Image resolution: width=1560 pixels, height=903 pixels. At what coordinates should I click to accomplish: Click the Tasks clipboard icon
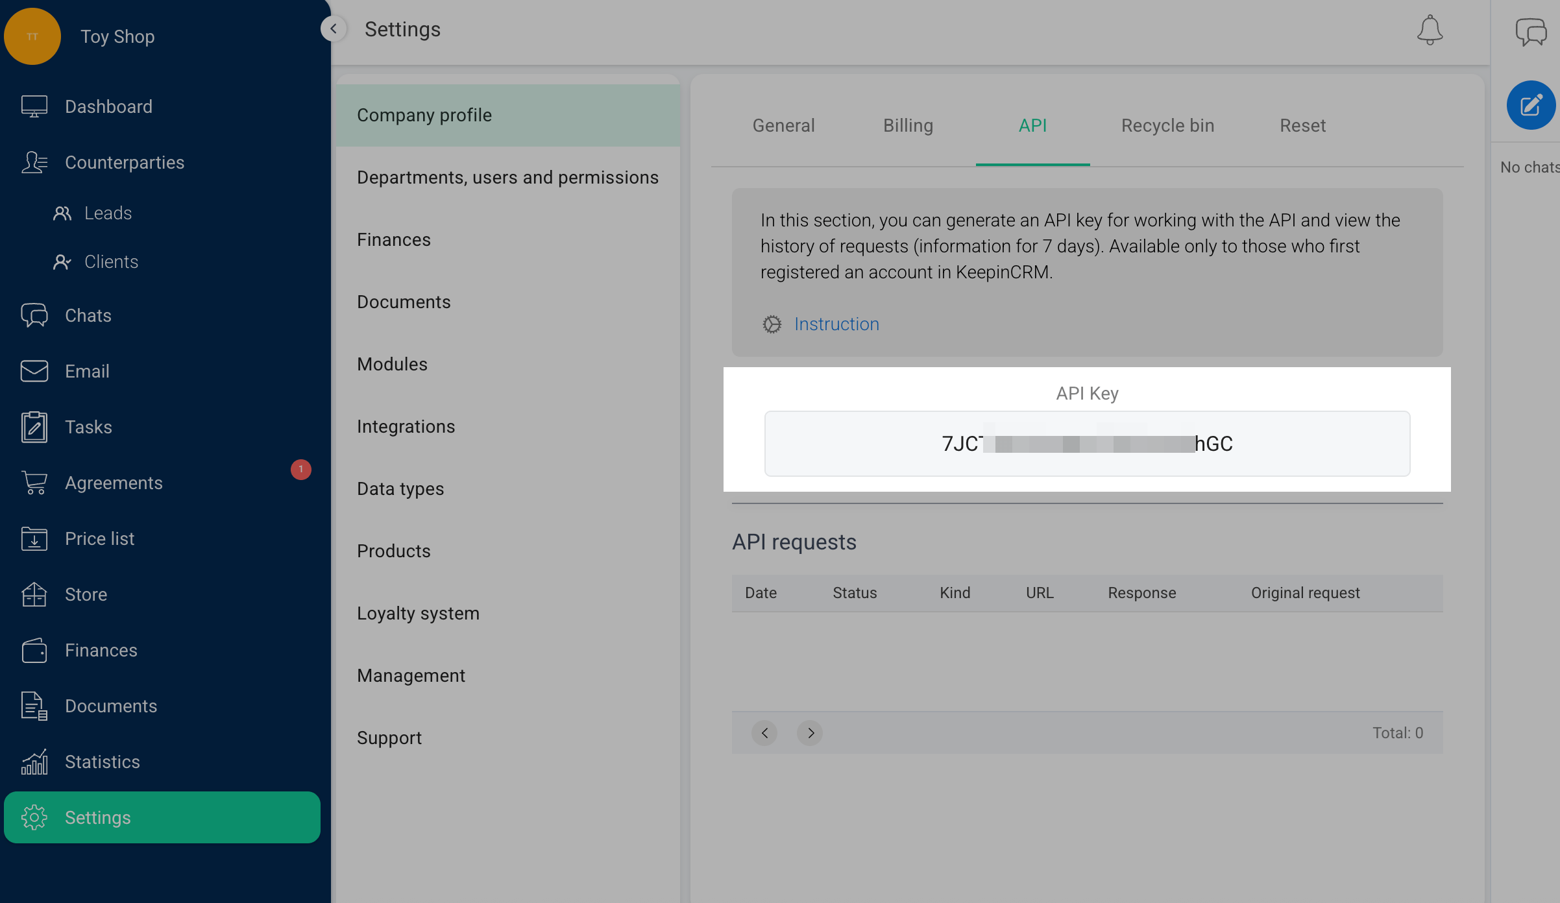(34, 427)
